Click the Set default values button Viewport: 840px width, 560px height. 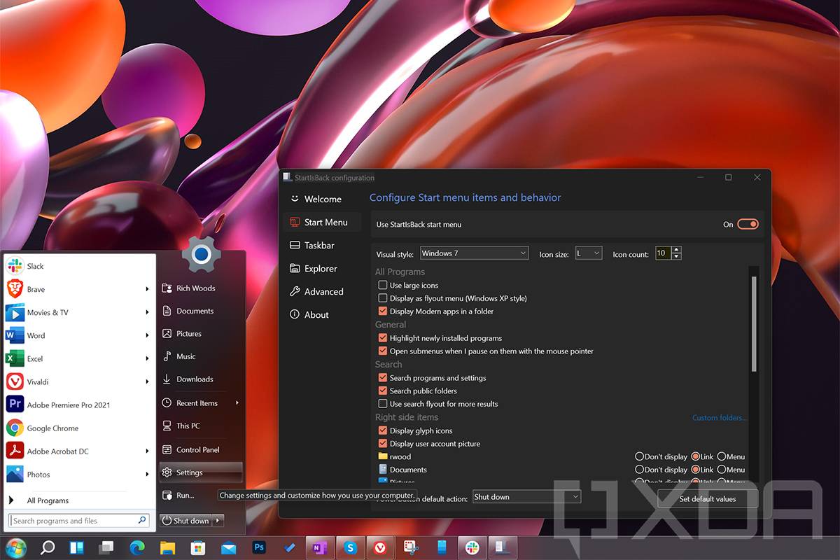[x=707, y=499]
